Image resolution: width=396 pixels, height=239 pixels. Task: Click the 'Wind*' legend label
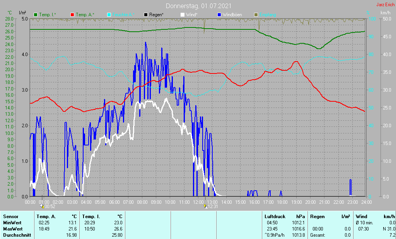point(192,15)
